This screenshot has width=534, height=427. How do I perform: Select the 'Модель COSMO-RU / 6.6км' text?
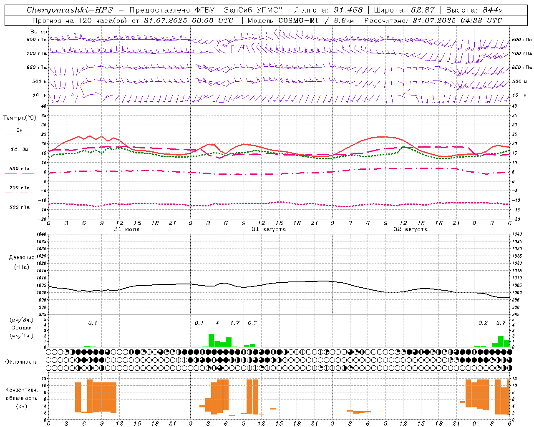(301, 20)
